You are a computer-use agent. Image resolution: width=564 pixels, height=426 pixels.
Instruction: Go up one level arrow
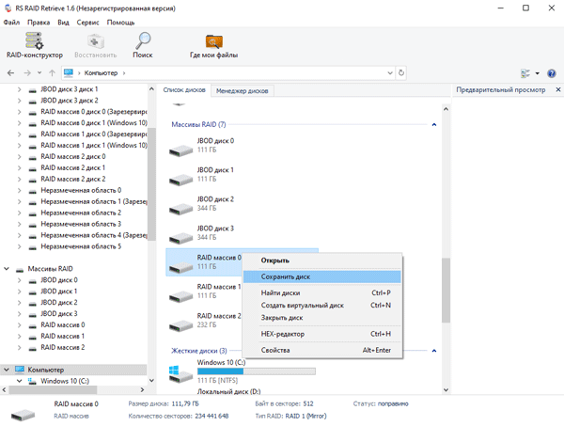point(52,73)
